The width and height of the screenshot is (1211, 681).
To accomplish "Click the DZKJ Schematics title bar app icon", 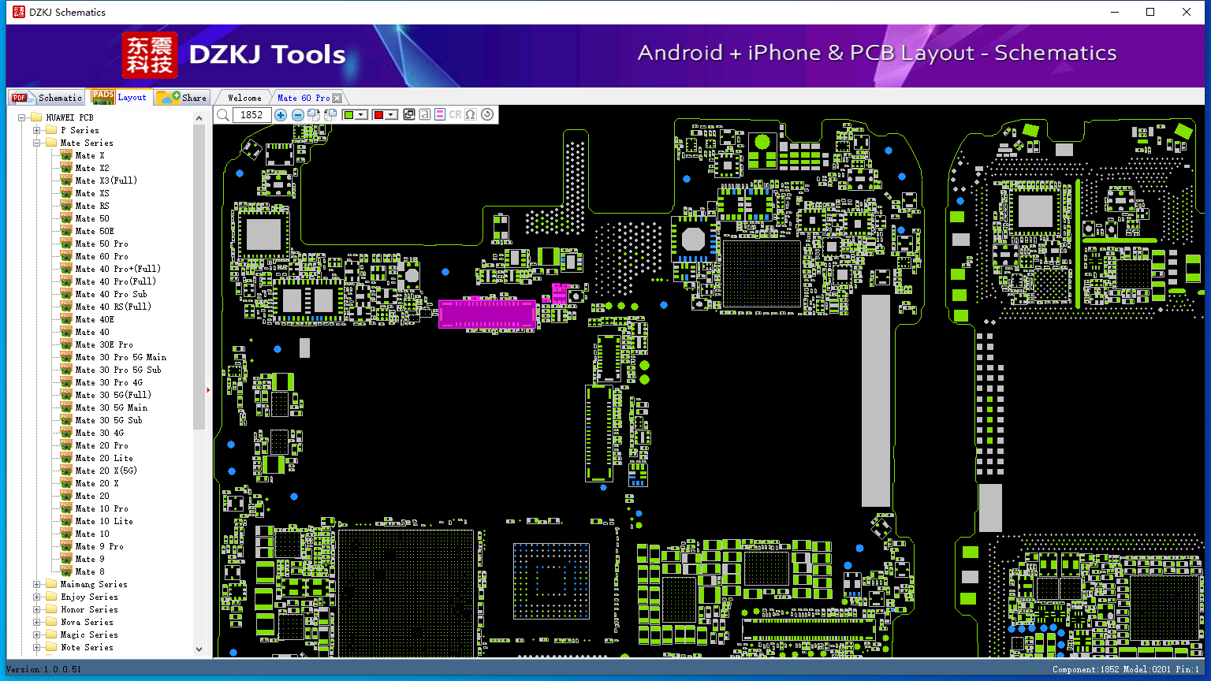I will [x=18, y=12].
